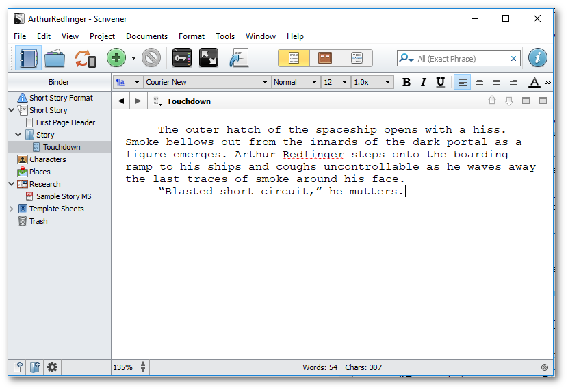
Task: Switch to Document view mode
Action: pos(294,58)
